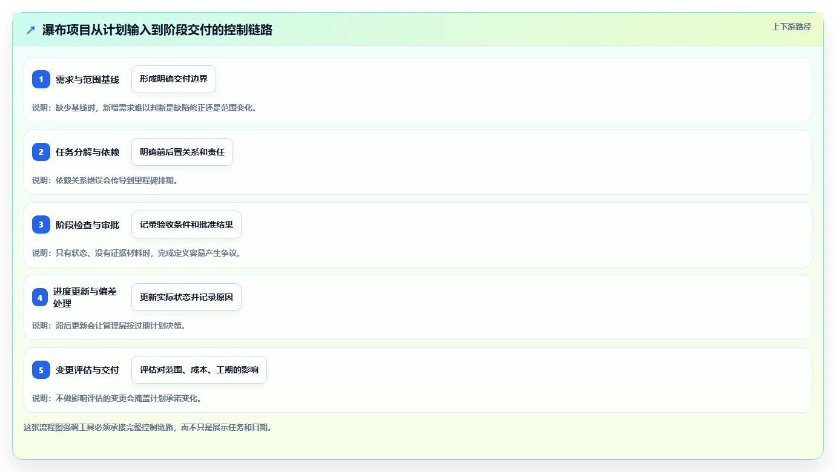836x472 pixels.
Task: Click the 明确前后置关系和责任 chip
Action: (x=182, y=152)
